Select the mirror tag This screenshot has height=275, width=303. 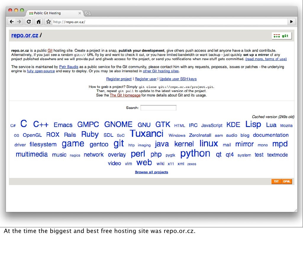[x=244, y=144]
